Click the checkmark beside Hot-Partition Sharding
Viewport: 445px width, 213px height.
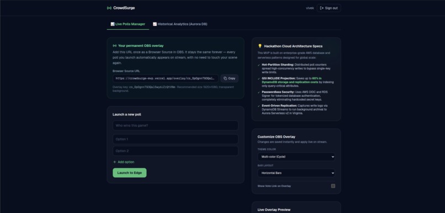click(258, 65)
